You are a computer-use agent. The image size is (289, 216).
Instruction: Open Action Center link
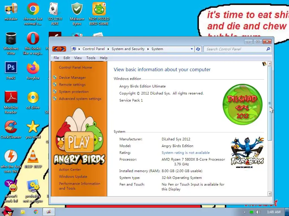tap(70, 170)
